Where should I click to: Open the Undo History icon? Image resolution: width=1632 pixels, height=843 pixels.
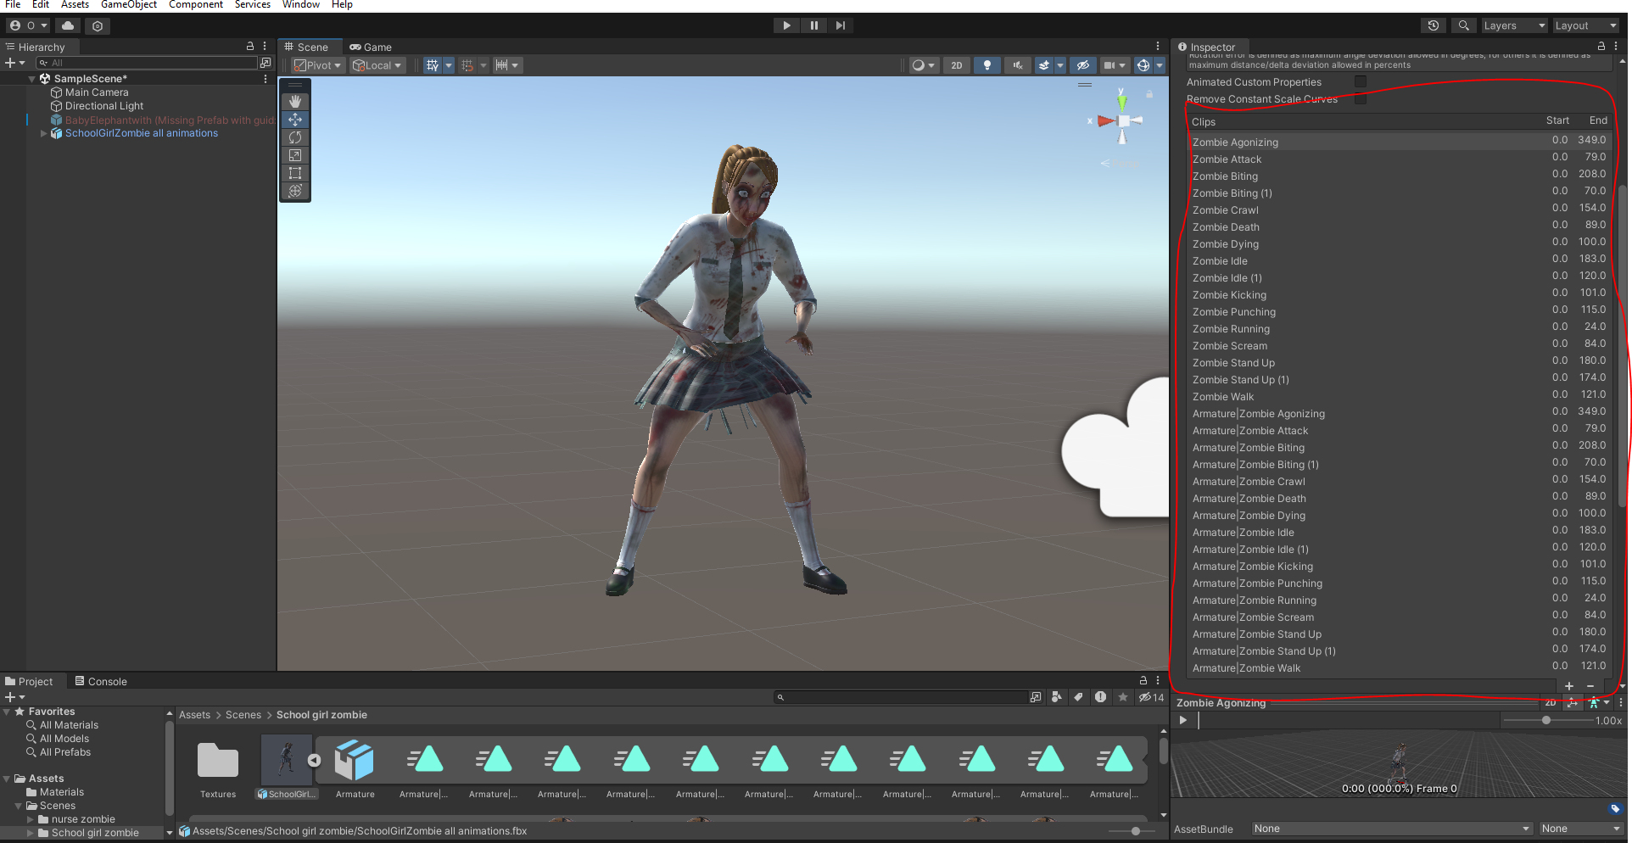[1434, 25]
